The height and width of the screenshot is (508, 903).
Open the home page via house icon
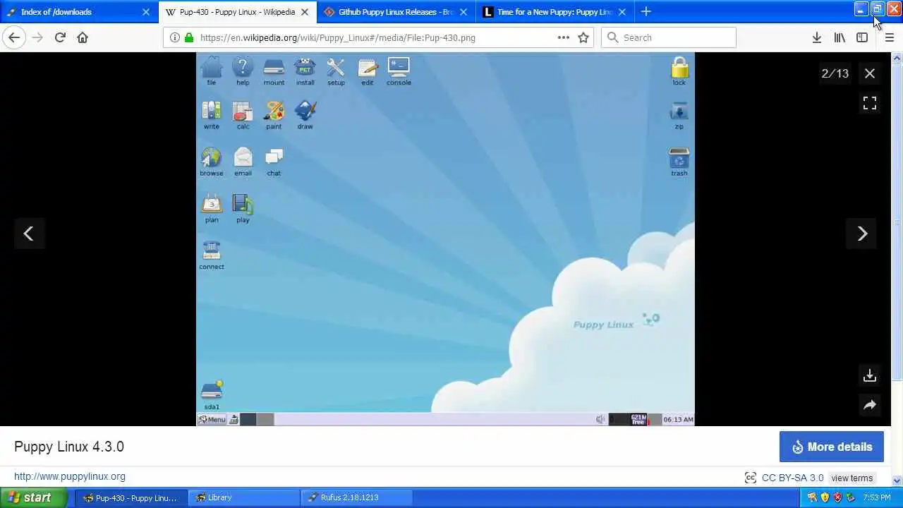83,37
